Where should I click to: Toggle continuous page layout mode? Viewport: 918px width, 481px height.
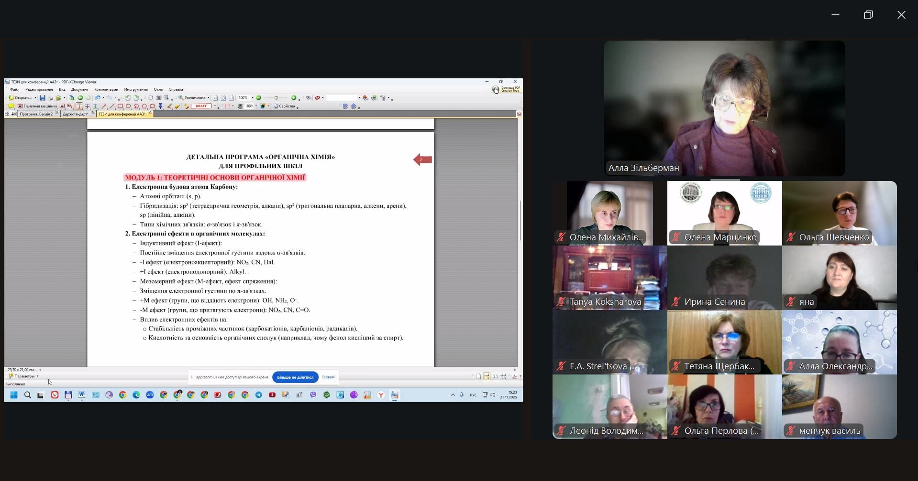tap(487, 376)
